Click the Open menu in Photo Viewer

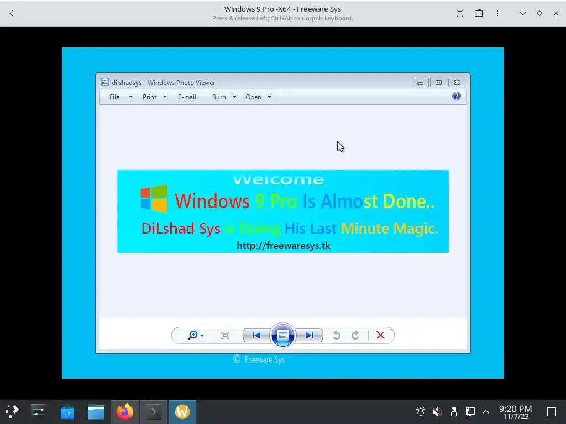(x=253, y=97)
